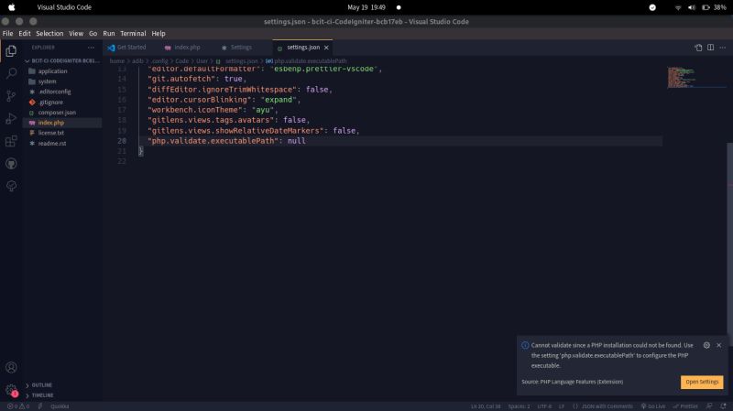Click the Go Live status bar item
733x411 pixels.
click(x=653, y=406)
